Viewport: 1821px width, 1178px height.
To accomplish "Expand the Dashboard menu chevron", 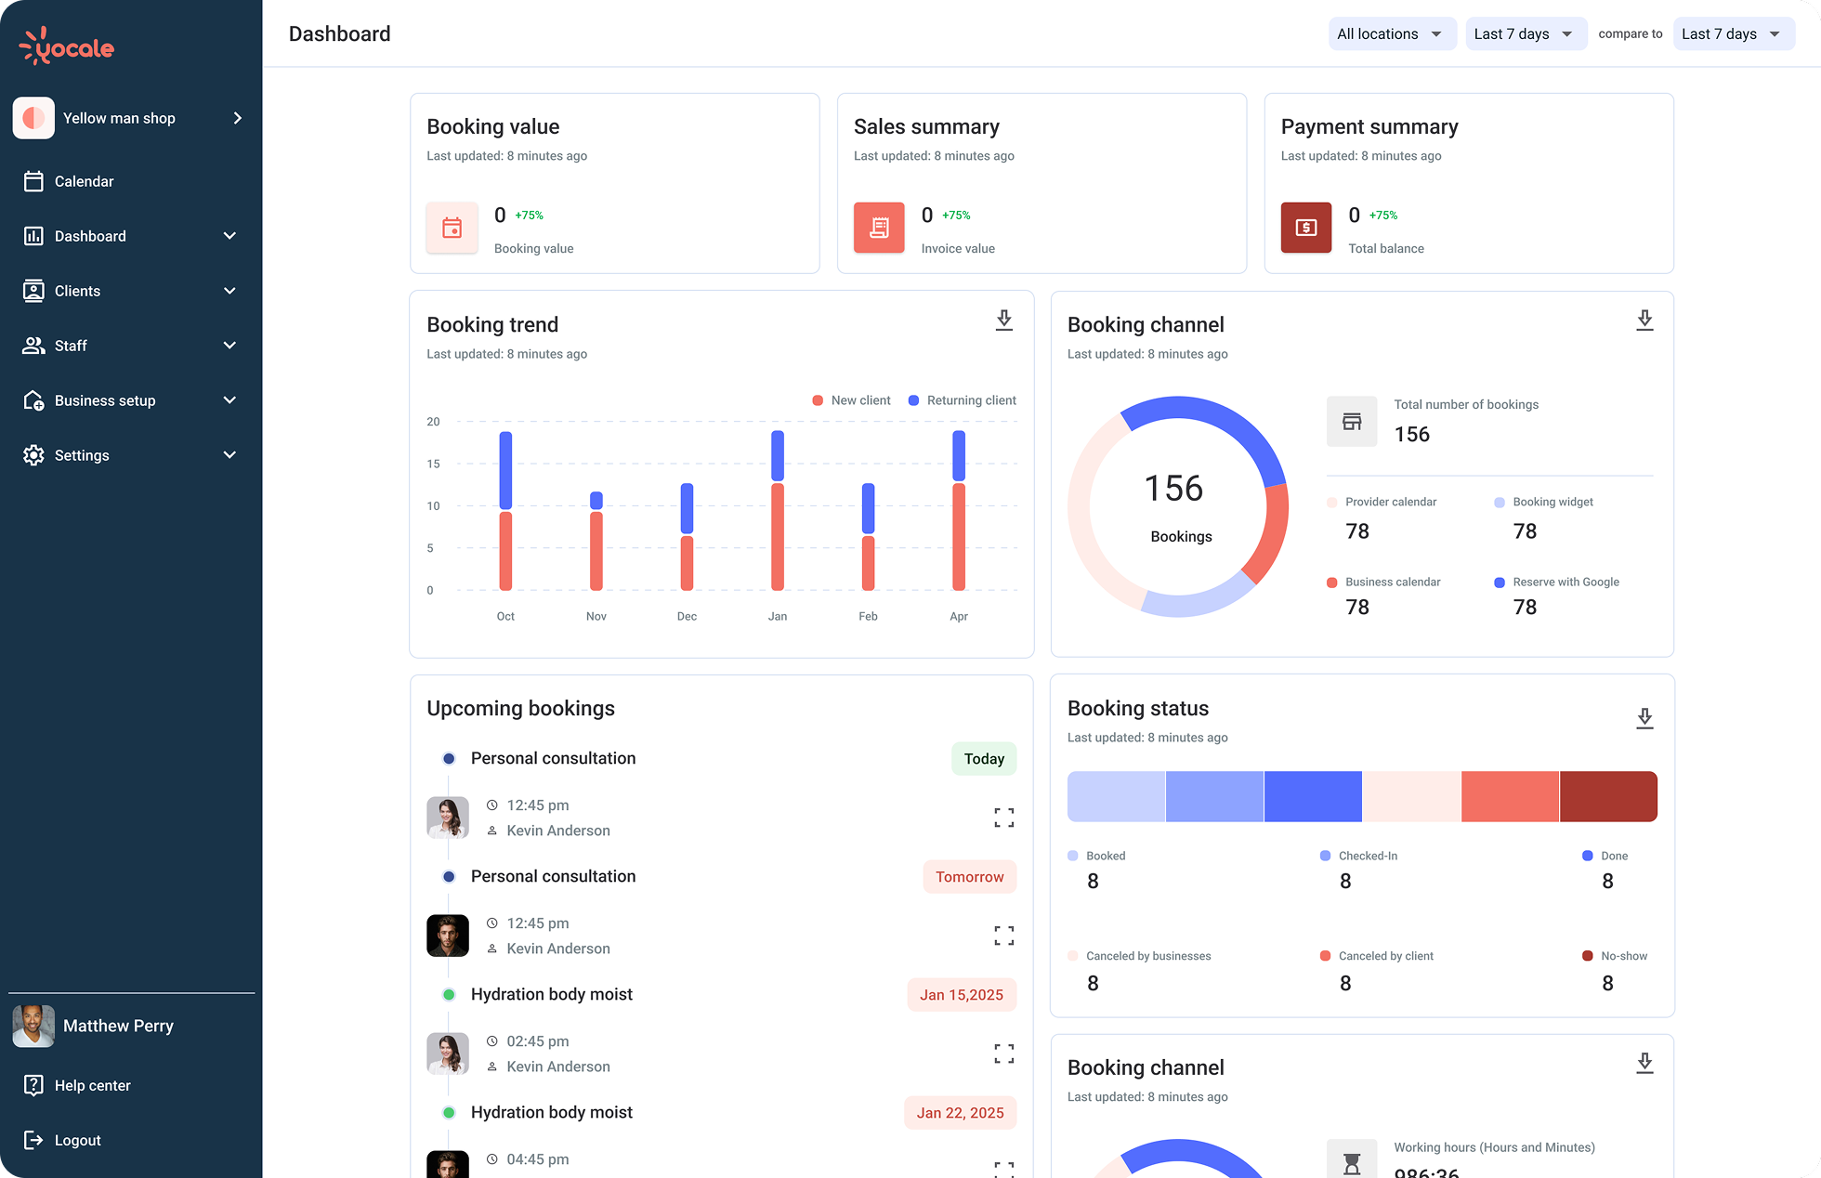I will point(229,236).
